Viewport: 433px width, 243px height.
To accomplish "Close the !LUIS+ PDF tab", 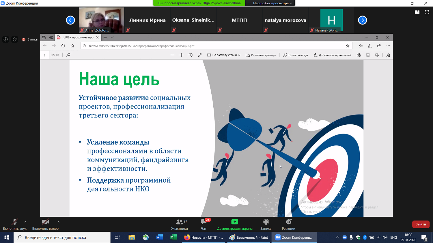I will coord(97,37).
